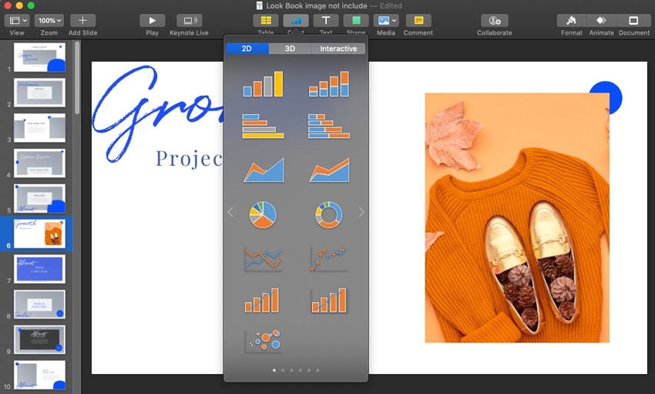Start the slideshow with Play button
655x394 pixels.
click(x=152, y=21)
